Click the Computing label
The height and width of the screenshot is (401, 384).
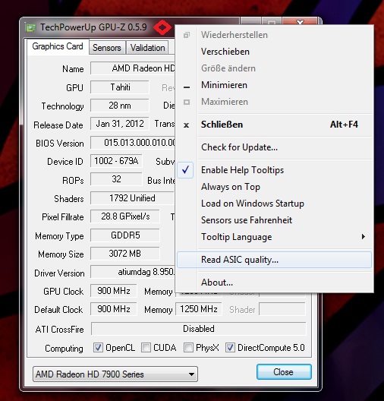(x=65, y=349)
